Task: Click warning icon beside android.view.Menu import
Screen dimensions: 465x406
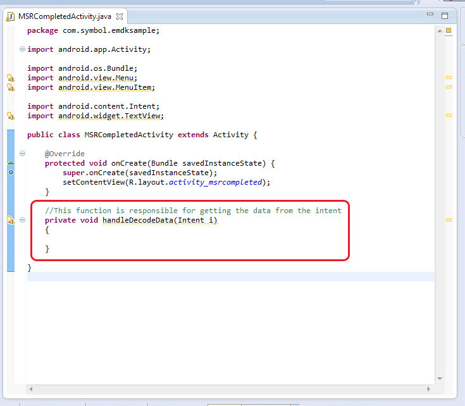Action: tap(10, 78)
